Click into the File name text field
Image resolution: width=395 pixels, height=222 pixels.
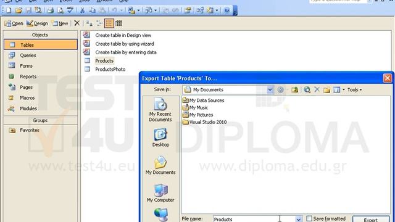(254, 219)
